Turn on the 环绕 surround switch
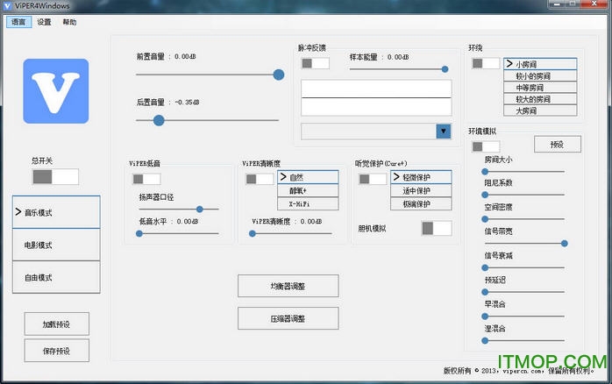Viewport: 612px width, 384px height. [485, 63]
